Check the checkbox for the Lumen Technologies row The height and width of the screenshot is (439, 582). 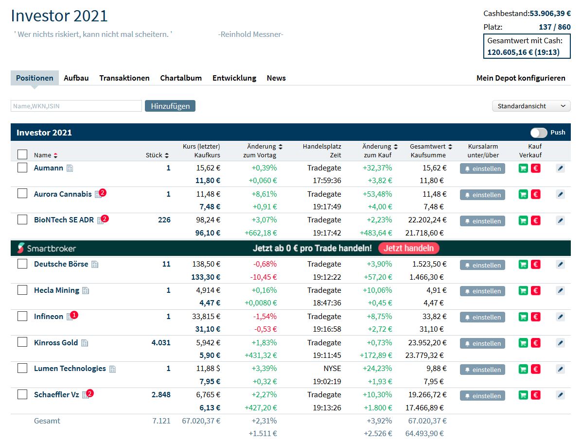tap(22, 368)
